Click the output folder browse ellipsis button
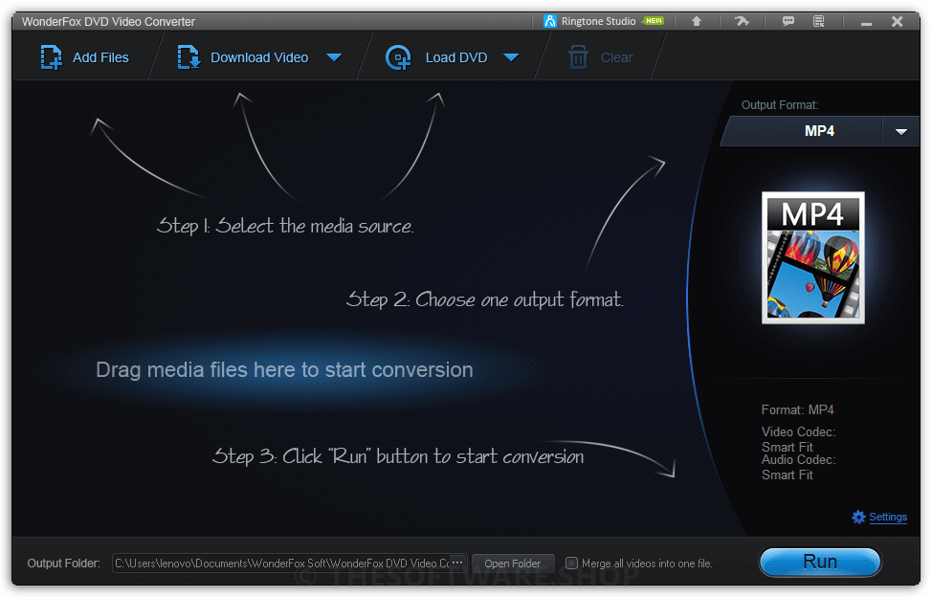Viewport: 932px width, 597px height. point(456,562)
